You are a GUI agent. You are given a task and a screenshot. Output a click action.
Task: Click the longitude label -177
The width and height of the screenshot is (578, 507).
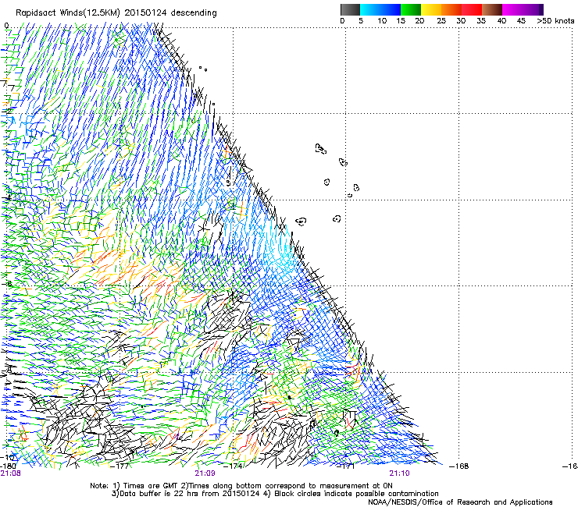click(x=120, y=466)
